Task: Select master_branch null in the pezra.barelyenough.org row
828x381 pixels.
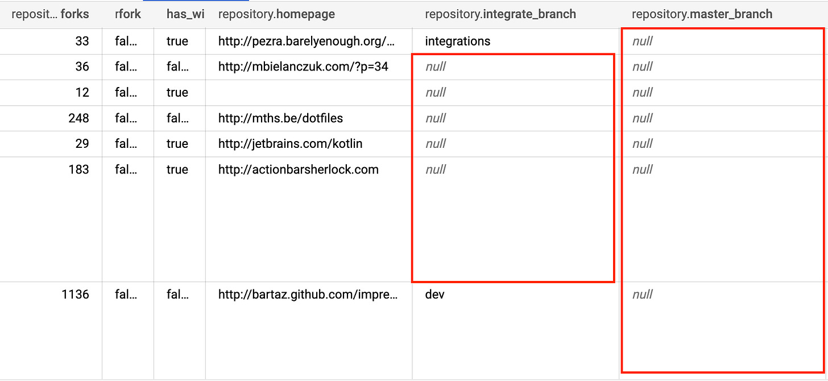Action: 643,41
